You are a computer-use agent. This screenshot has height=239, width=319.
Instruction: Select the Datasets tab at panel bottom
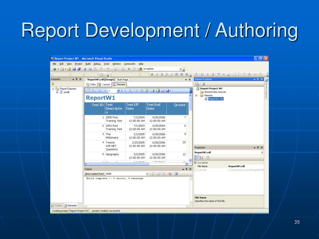71,205
